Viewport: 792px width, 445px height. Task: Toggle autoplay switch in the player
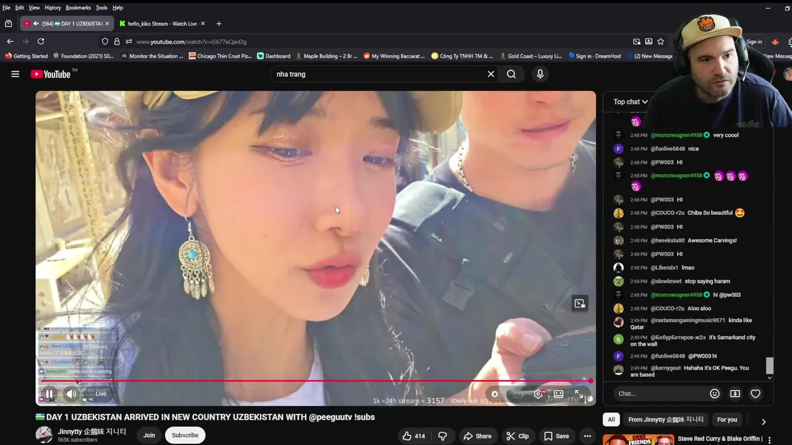coord(495,394)
